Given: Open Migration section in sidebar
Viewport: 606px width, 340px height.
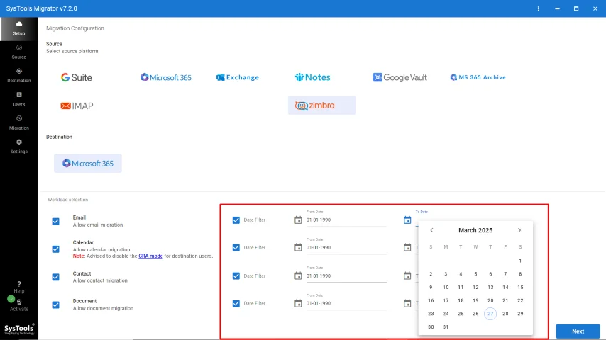Looking at the screenshot, I should click(19, 123).
